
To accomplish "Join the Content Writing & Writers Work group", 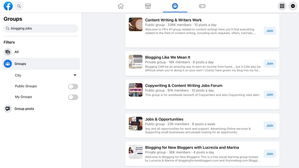I will point(269,31).
